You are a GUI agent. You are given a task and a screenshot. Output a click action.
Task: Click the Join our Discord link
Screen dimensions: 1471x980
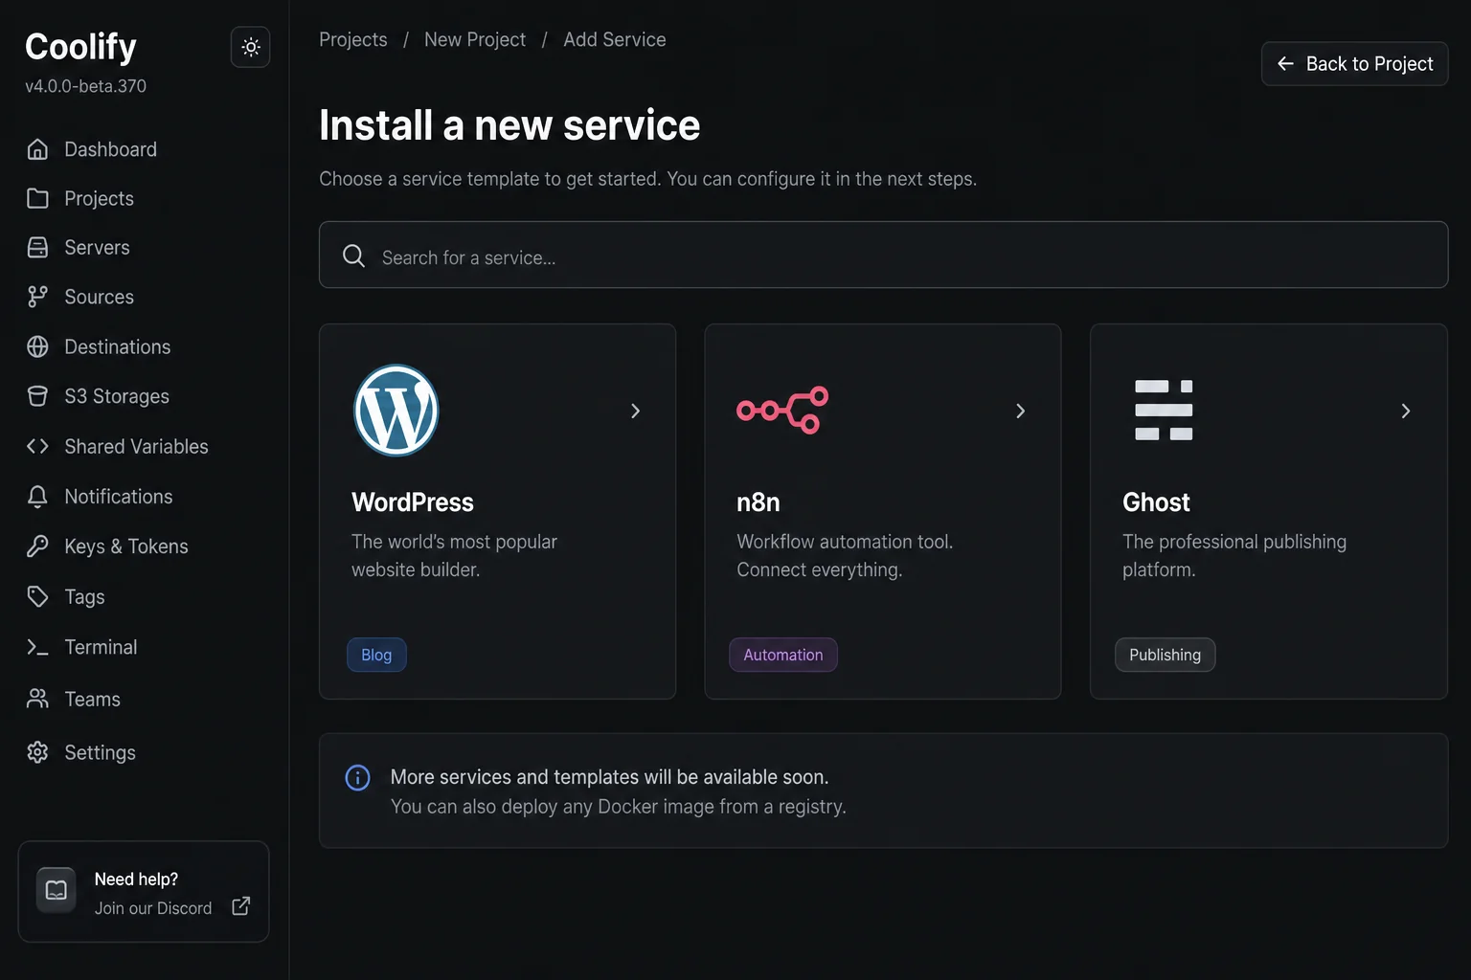[153, 908]
